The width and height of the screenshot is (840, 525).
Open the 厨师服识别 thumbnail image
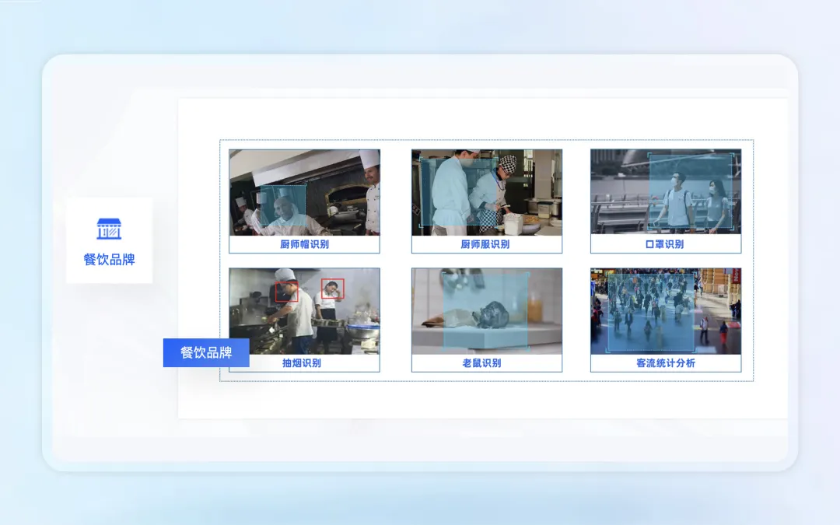(486, 192)
